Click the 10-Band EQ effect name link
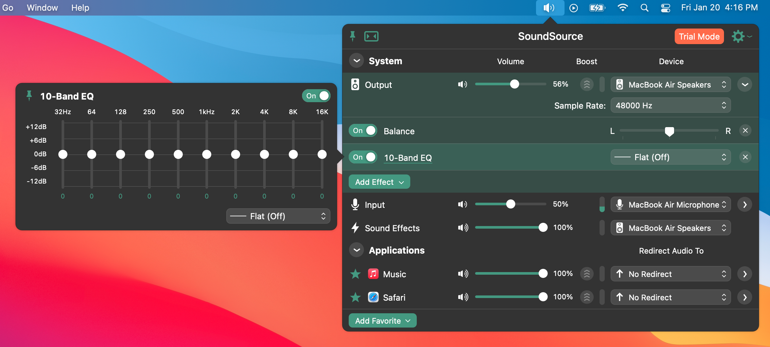Image resolution: width=770 pixels, height=347 pixels. 408,158
